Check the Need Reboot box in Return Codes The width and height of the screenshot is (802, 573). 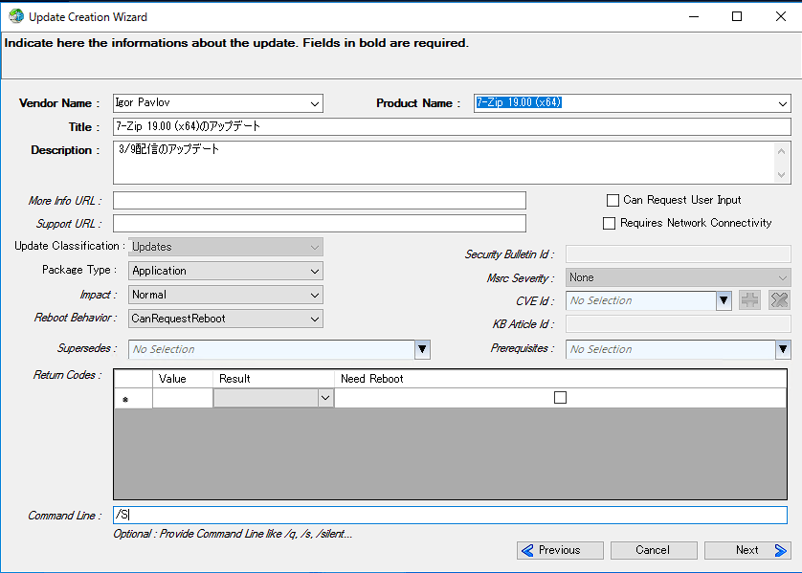click(560, 398)
